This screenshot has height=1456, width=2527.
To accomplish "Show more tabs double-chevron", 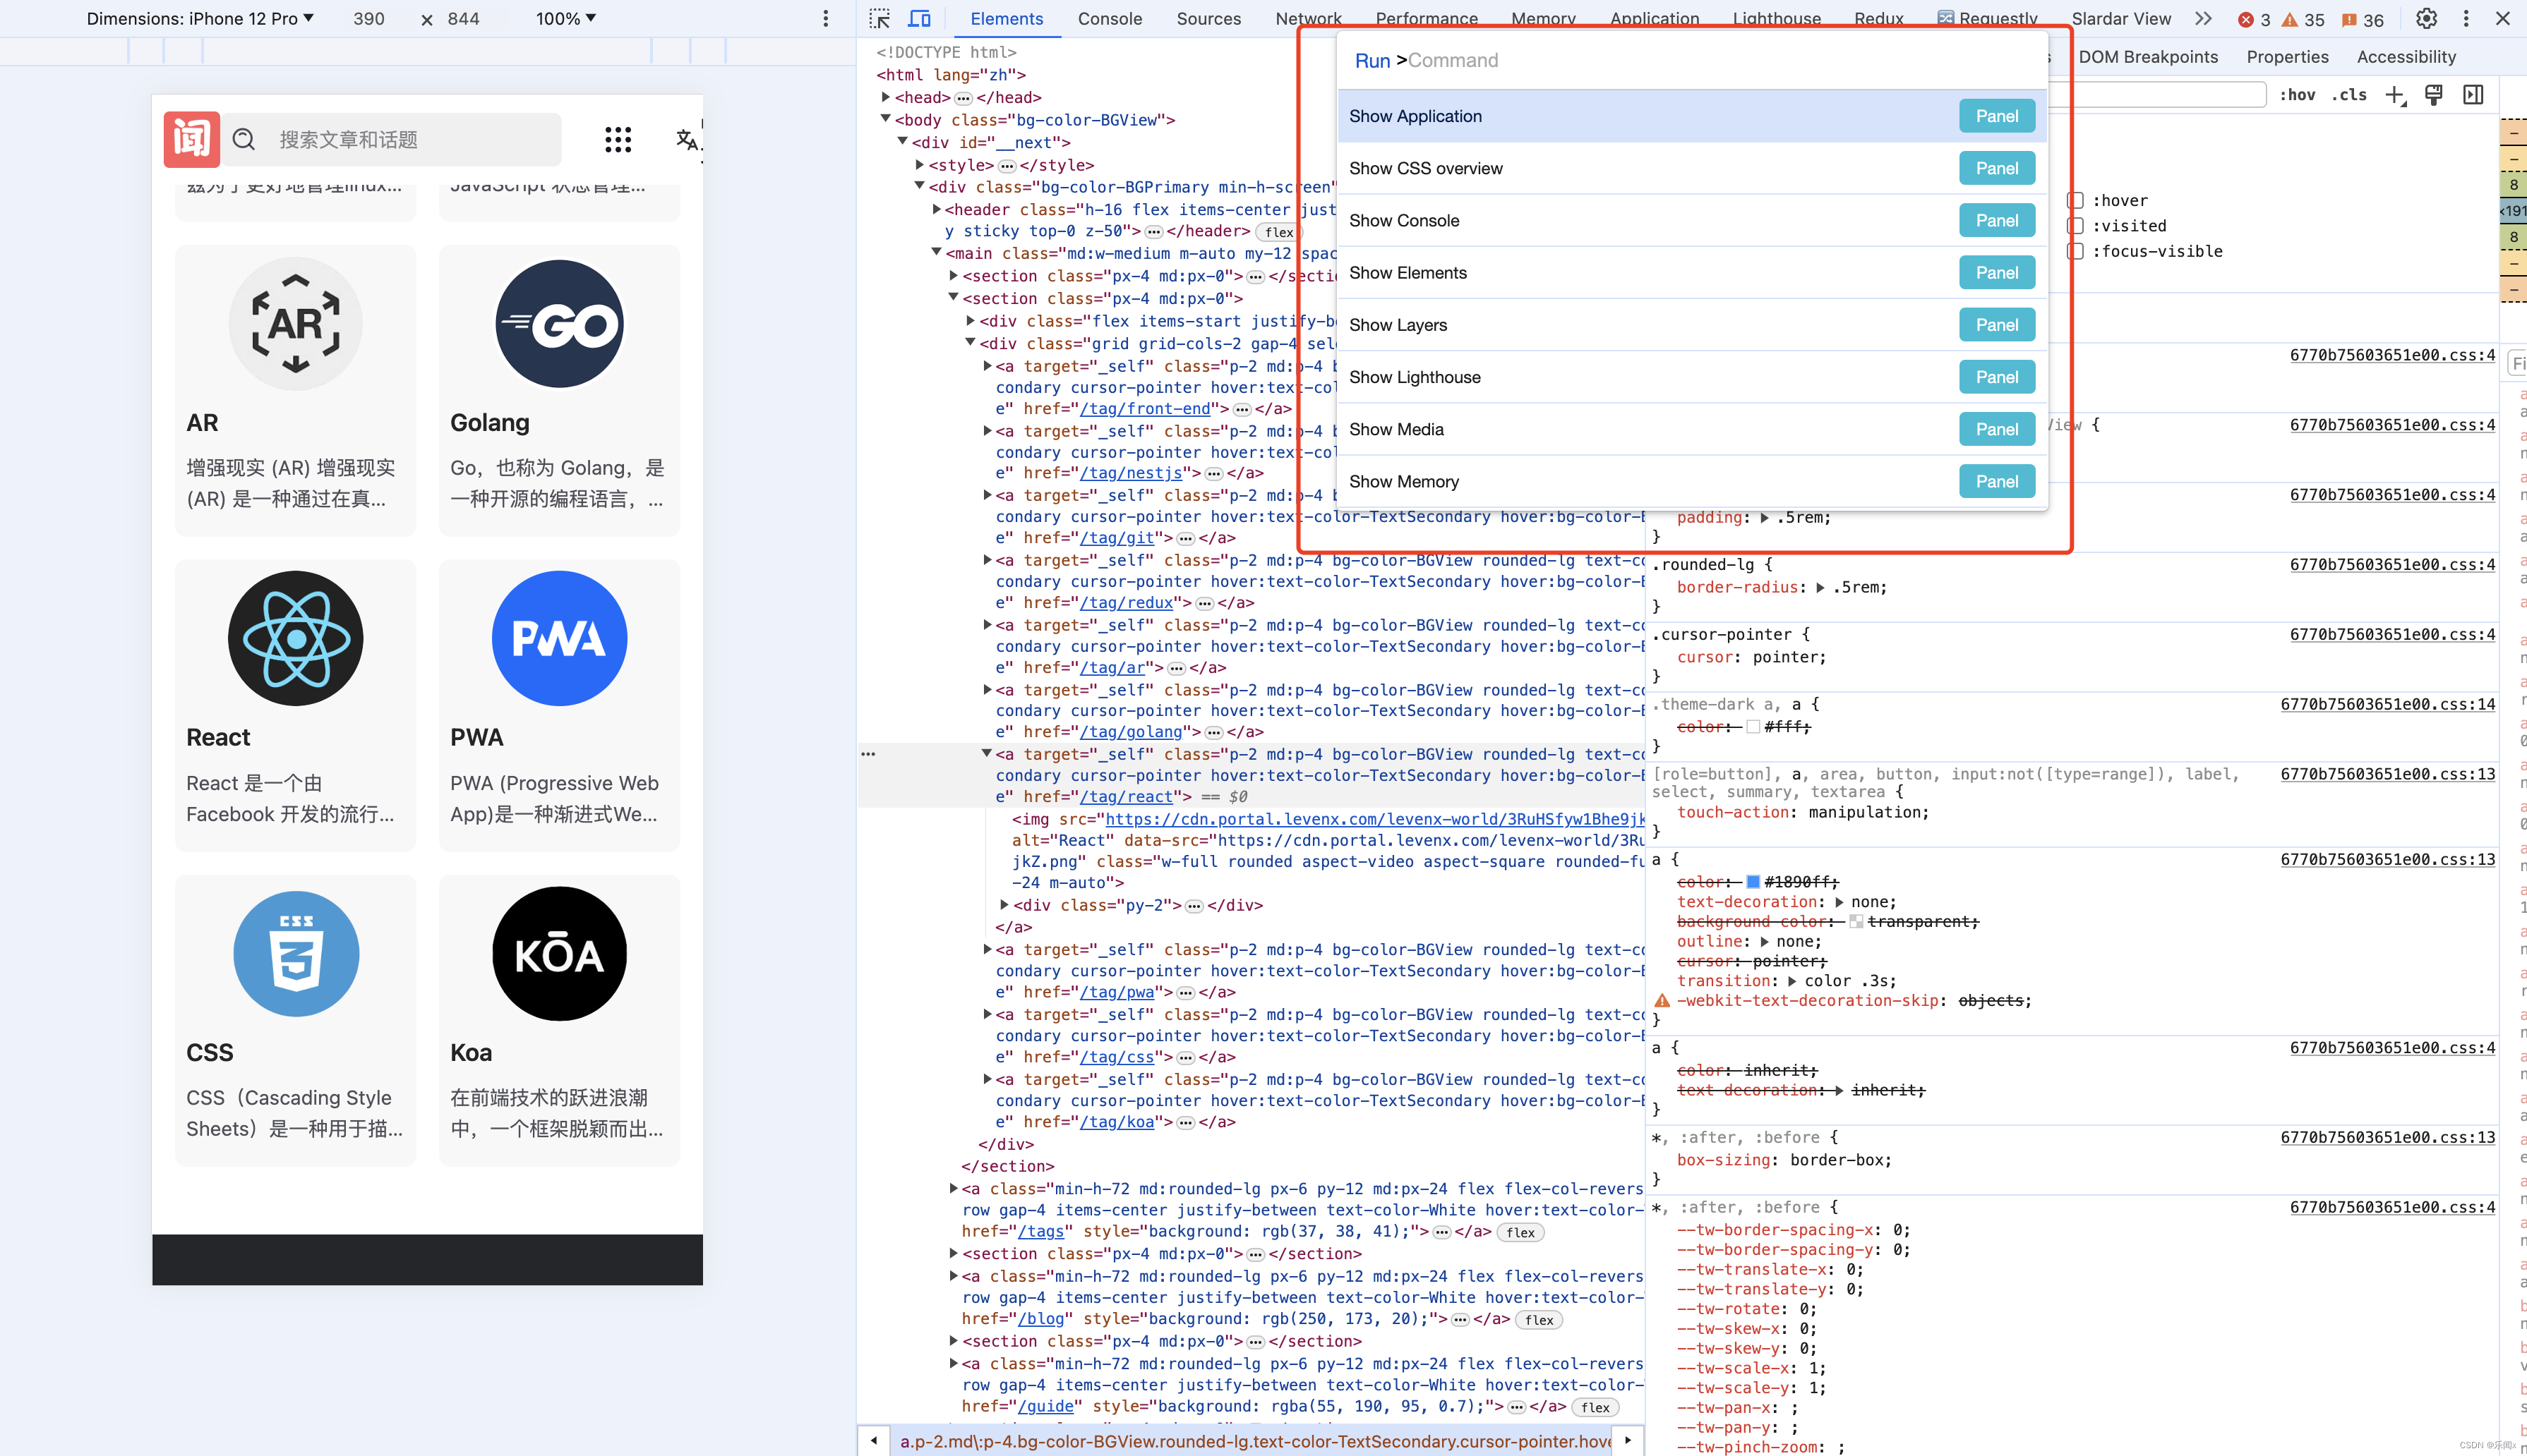I will click(2203, 19).
